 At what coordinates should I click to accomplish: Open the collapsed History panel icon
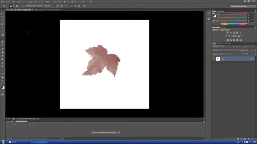point(208,13)
